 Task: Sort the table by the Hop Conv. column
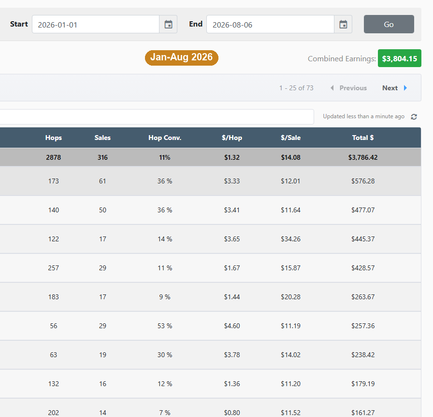165,138
